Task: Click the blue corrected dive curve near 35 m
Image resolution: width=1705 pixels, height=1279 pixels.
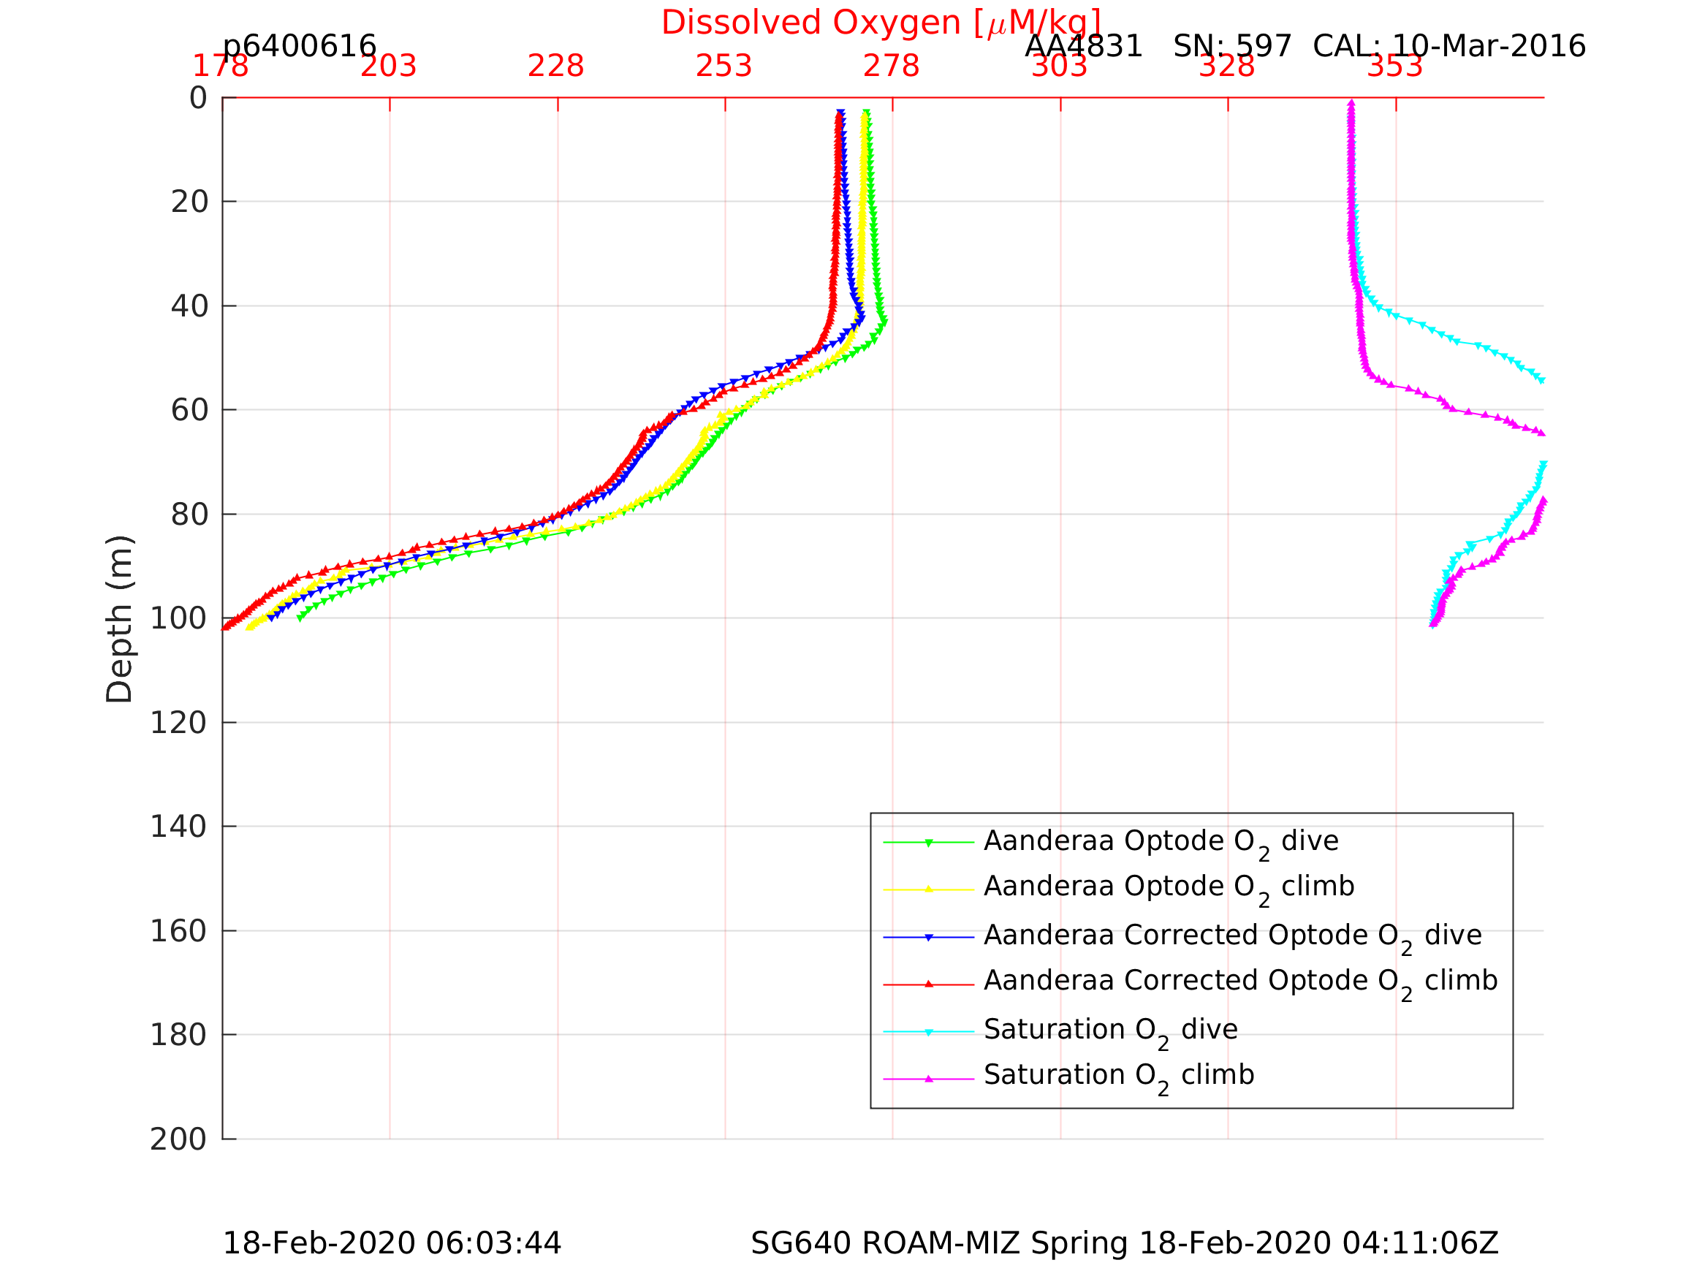Action: pyautogui.click(x=850, y=280)
